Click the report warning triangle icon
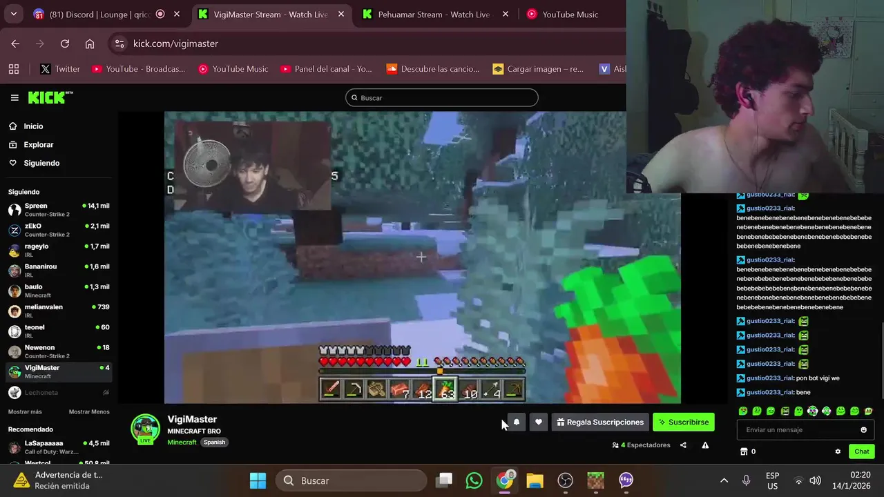Image resolution: width=884 pixels, height=497 pixels. [x=705, y=445]
